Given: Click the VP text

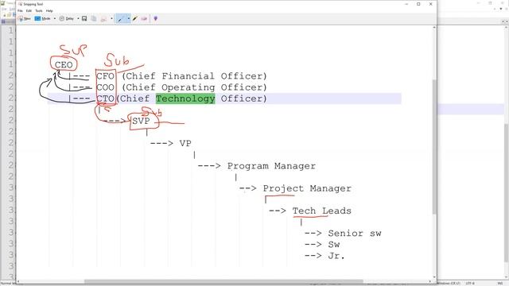Looking at the screenshot, I should point(185,143).
